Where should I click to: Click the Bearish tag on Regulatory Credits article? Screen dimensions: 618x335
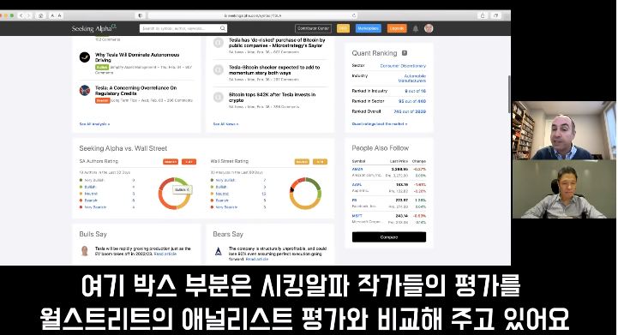point(102,100)
